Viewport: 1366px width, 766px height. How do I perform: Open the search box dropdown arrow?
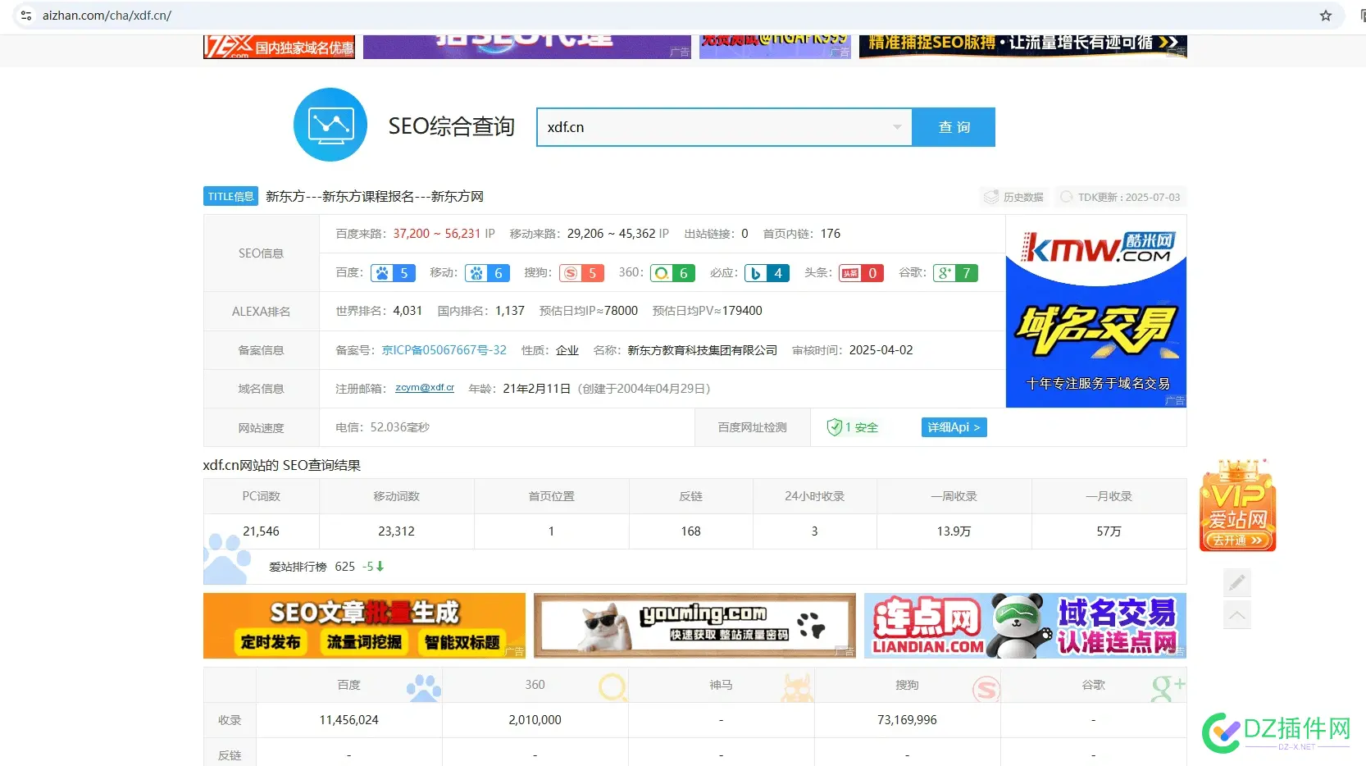[897, 127]
